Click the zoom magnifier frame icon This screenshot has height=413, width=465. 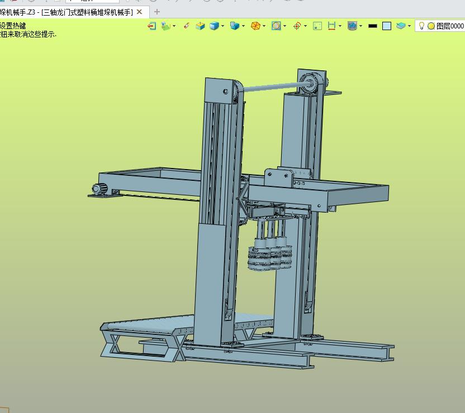(276, 26)
